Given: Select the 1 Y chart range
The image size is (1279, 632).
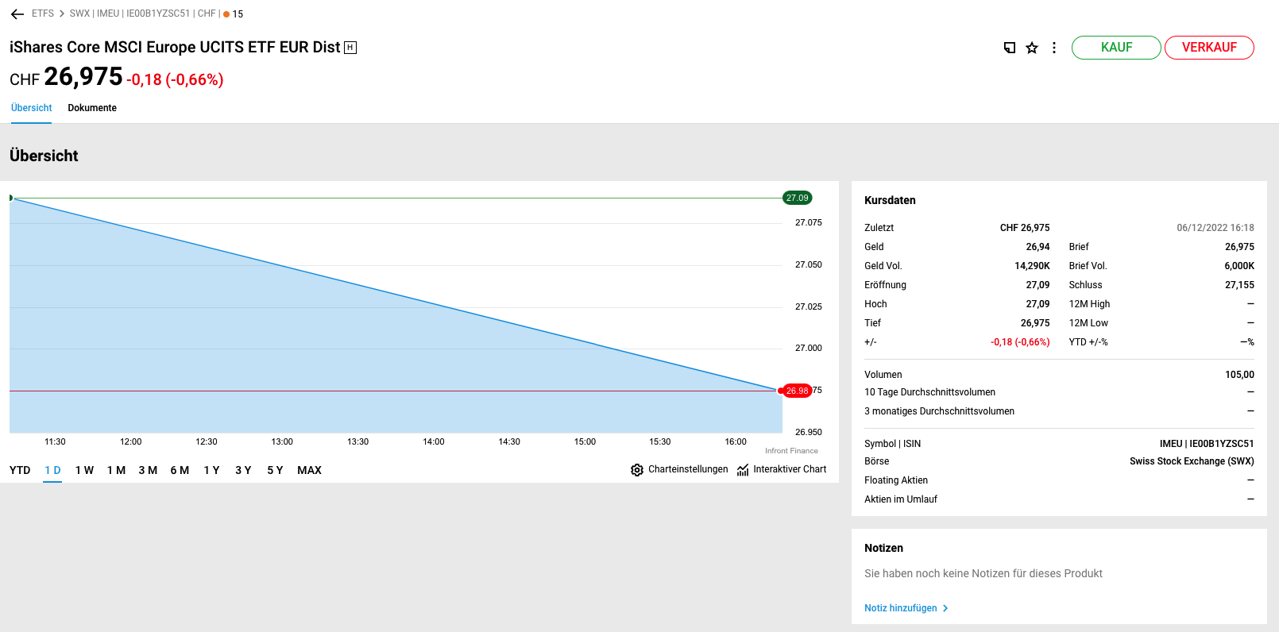Looking at the screenshot, I should 211,470.
